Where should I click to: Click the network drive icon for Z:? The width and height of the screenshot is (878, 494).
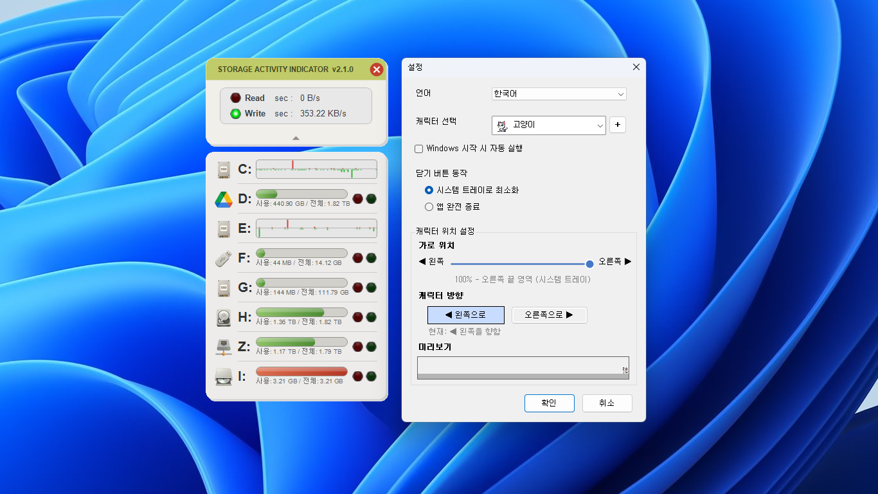pos(224,347)
